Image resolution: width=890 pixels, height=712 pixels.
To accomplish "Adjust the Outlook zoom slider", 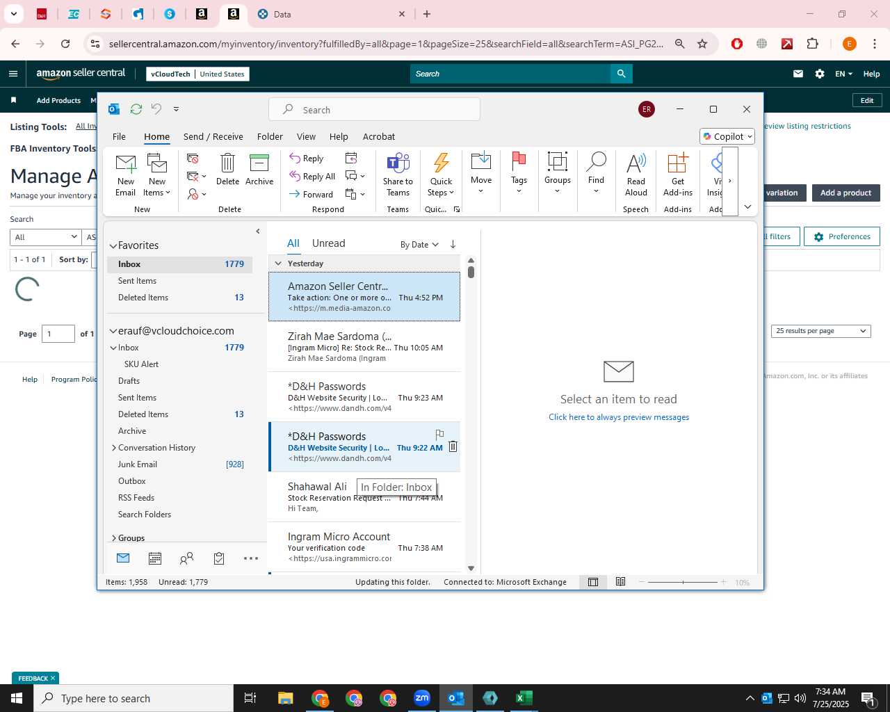I will click(683, 583).
